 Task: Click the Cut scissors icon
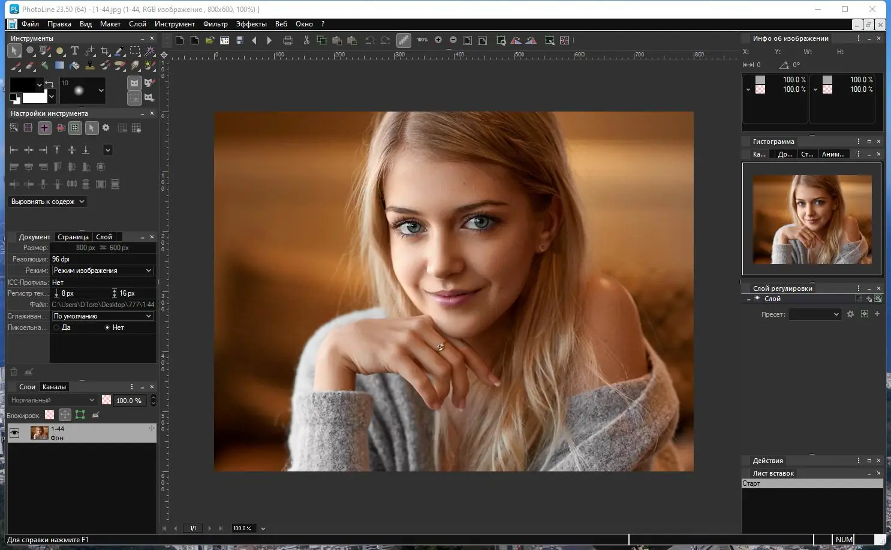tap(306, 40)
